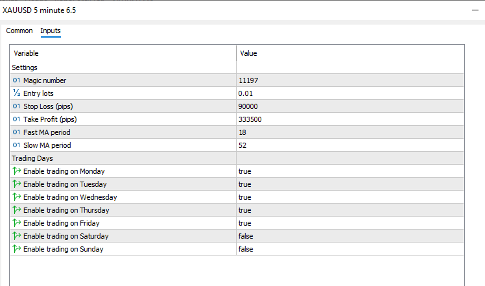Select the Inputs tab
The width and height of the screenshot is (485, 286).
click(x=51, y=31)
